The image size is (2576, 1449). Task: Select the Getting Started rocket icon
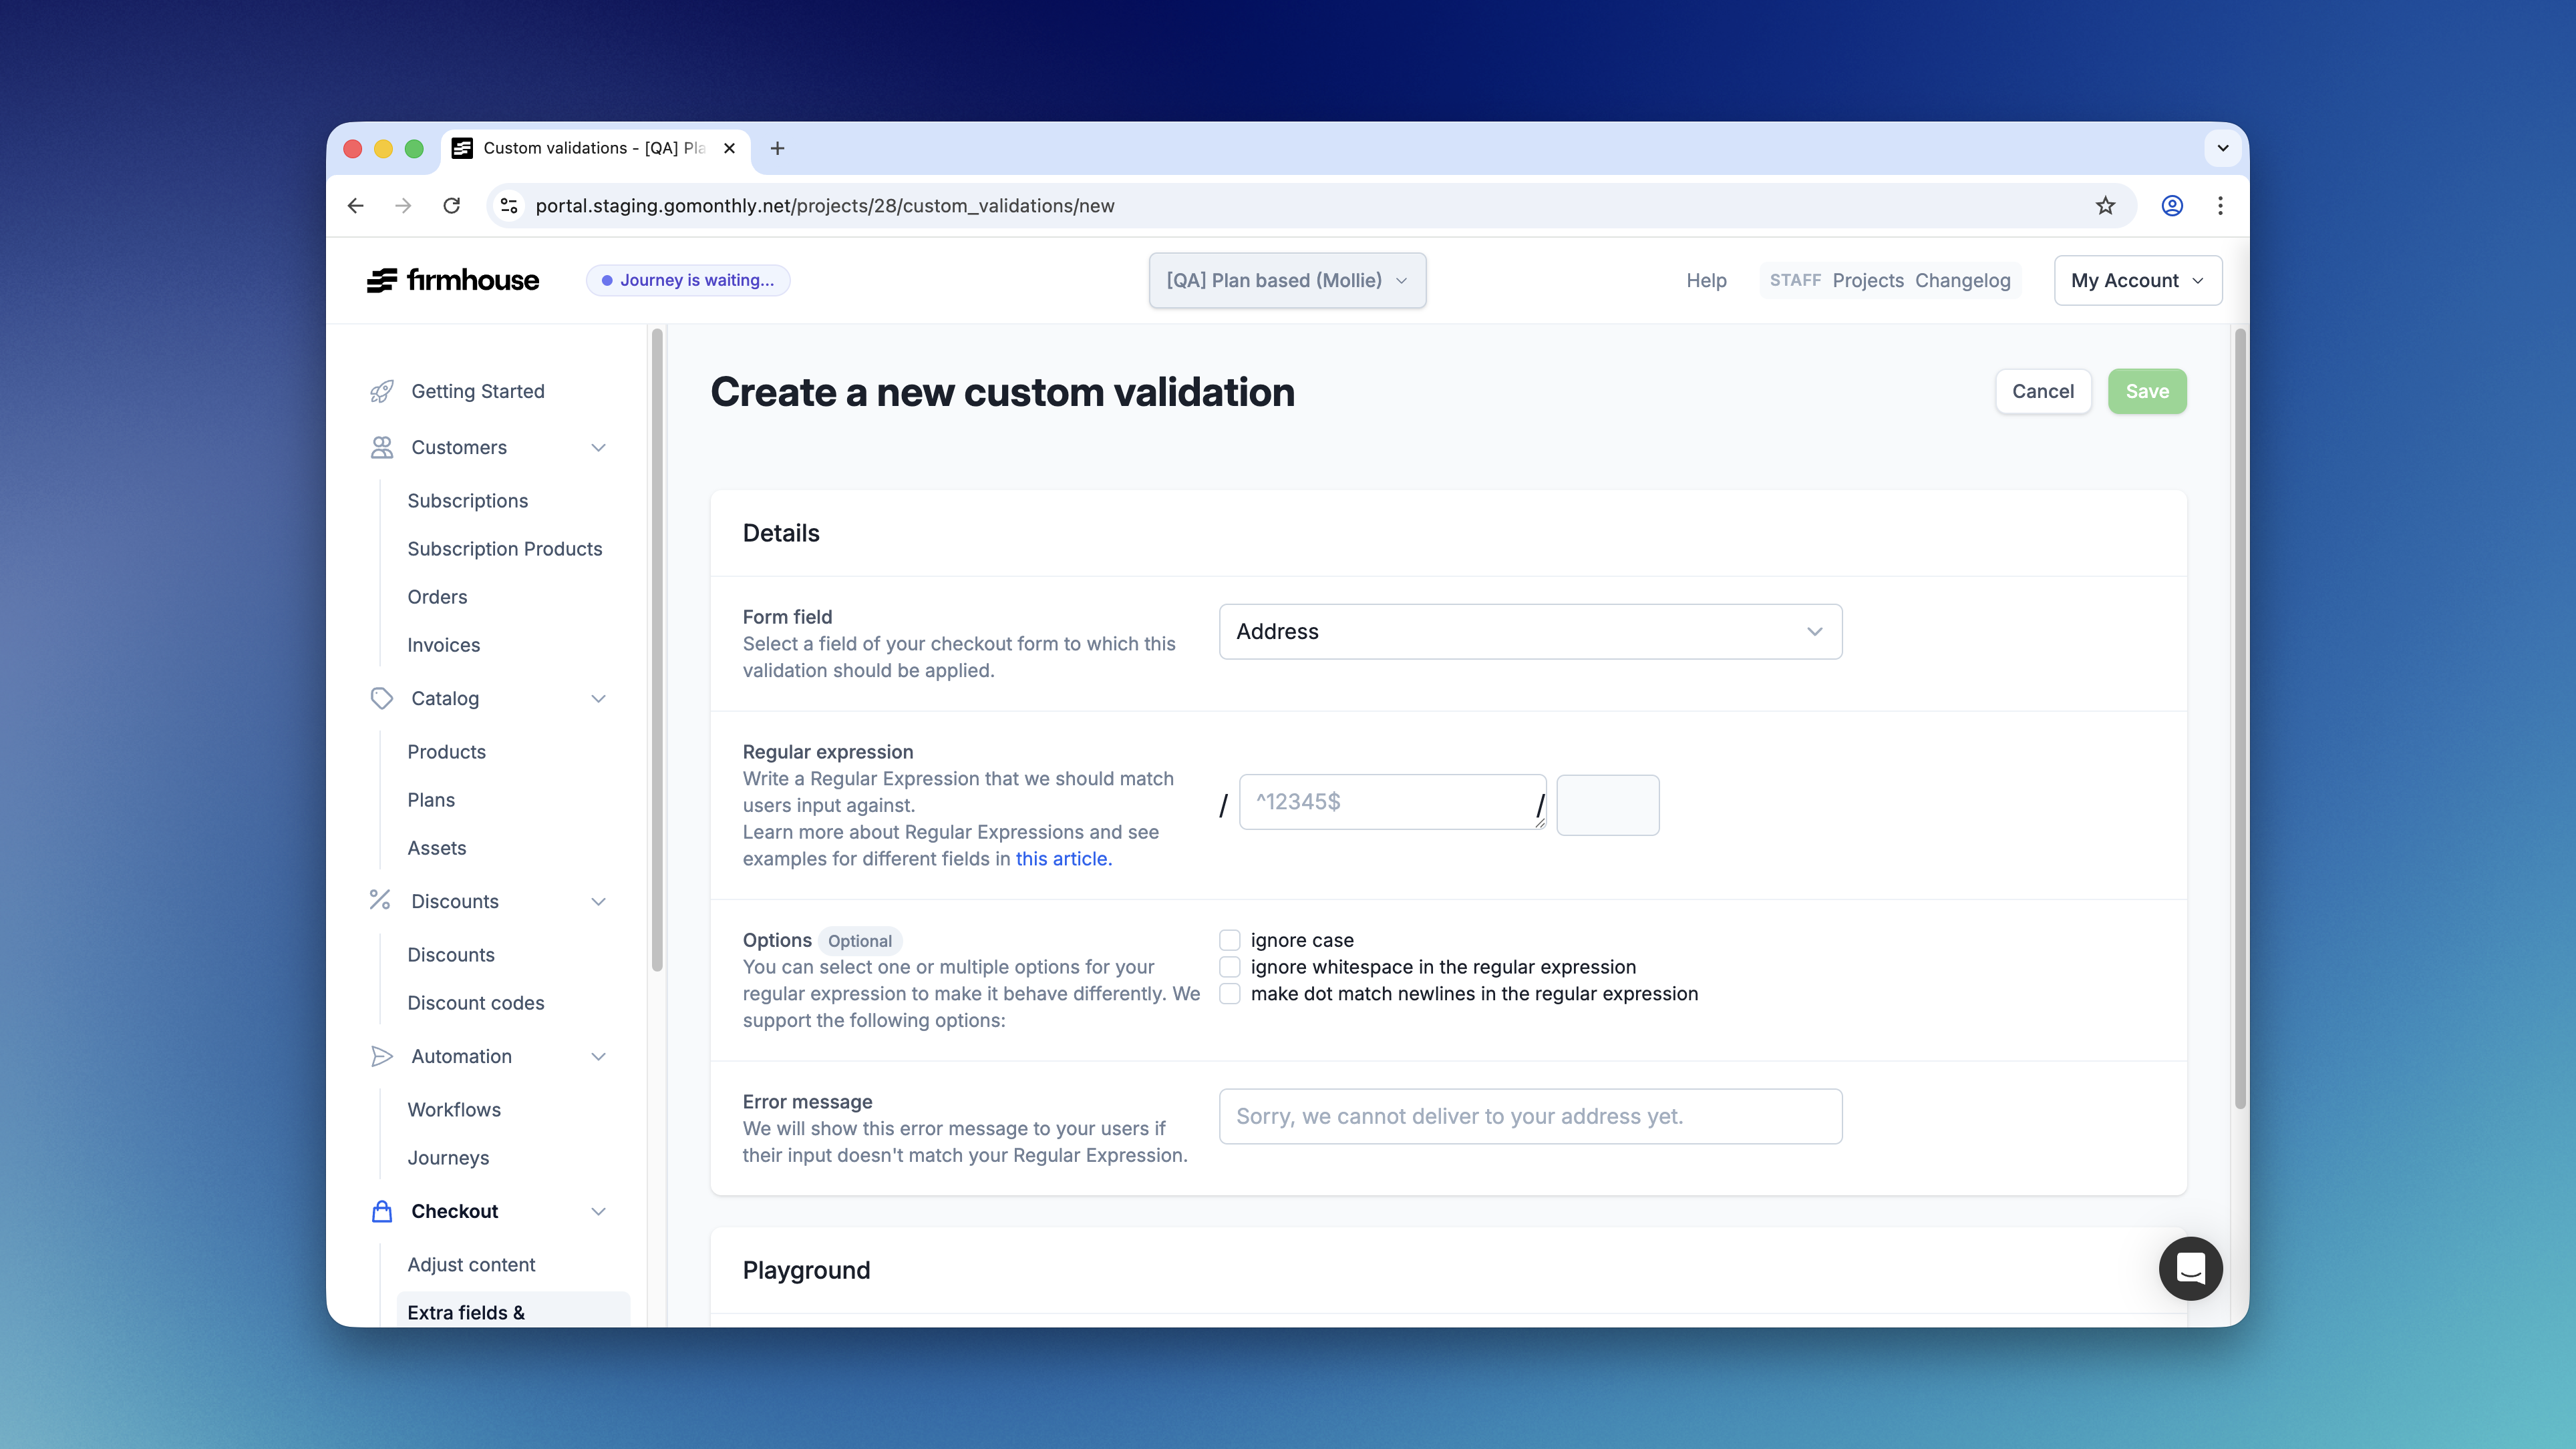(381, 391)
